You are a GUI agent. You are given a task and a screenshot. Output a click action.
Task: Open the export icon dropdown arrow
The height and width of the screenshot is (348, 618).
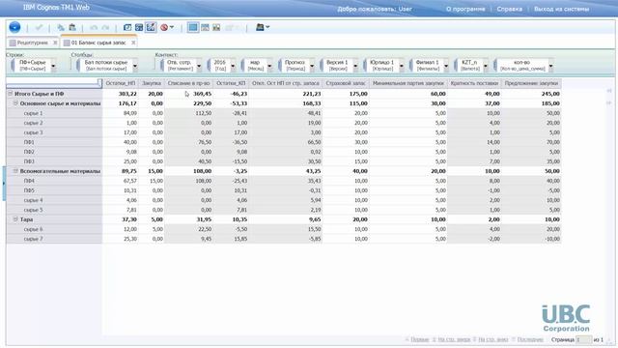[267, 27]
